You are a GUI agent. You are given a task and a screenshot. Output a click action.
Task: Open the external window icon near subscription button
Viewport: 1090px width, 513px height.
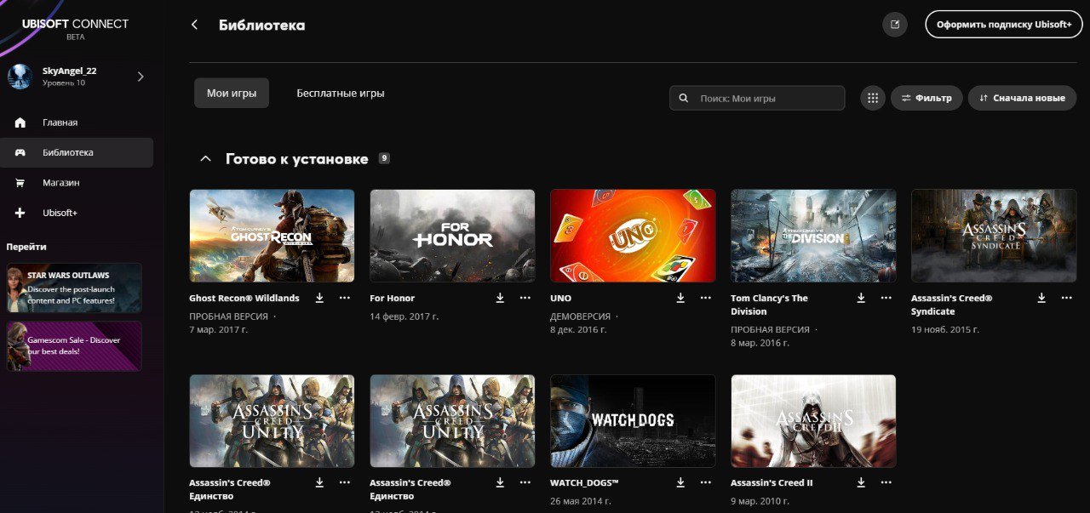[x=895, y=25]
